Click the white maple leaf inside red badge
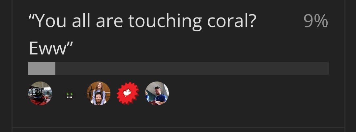 pyautogui.click(x=127, y=92)
